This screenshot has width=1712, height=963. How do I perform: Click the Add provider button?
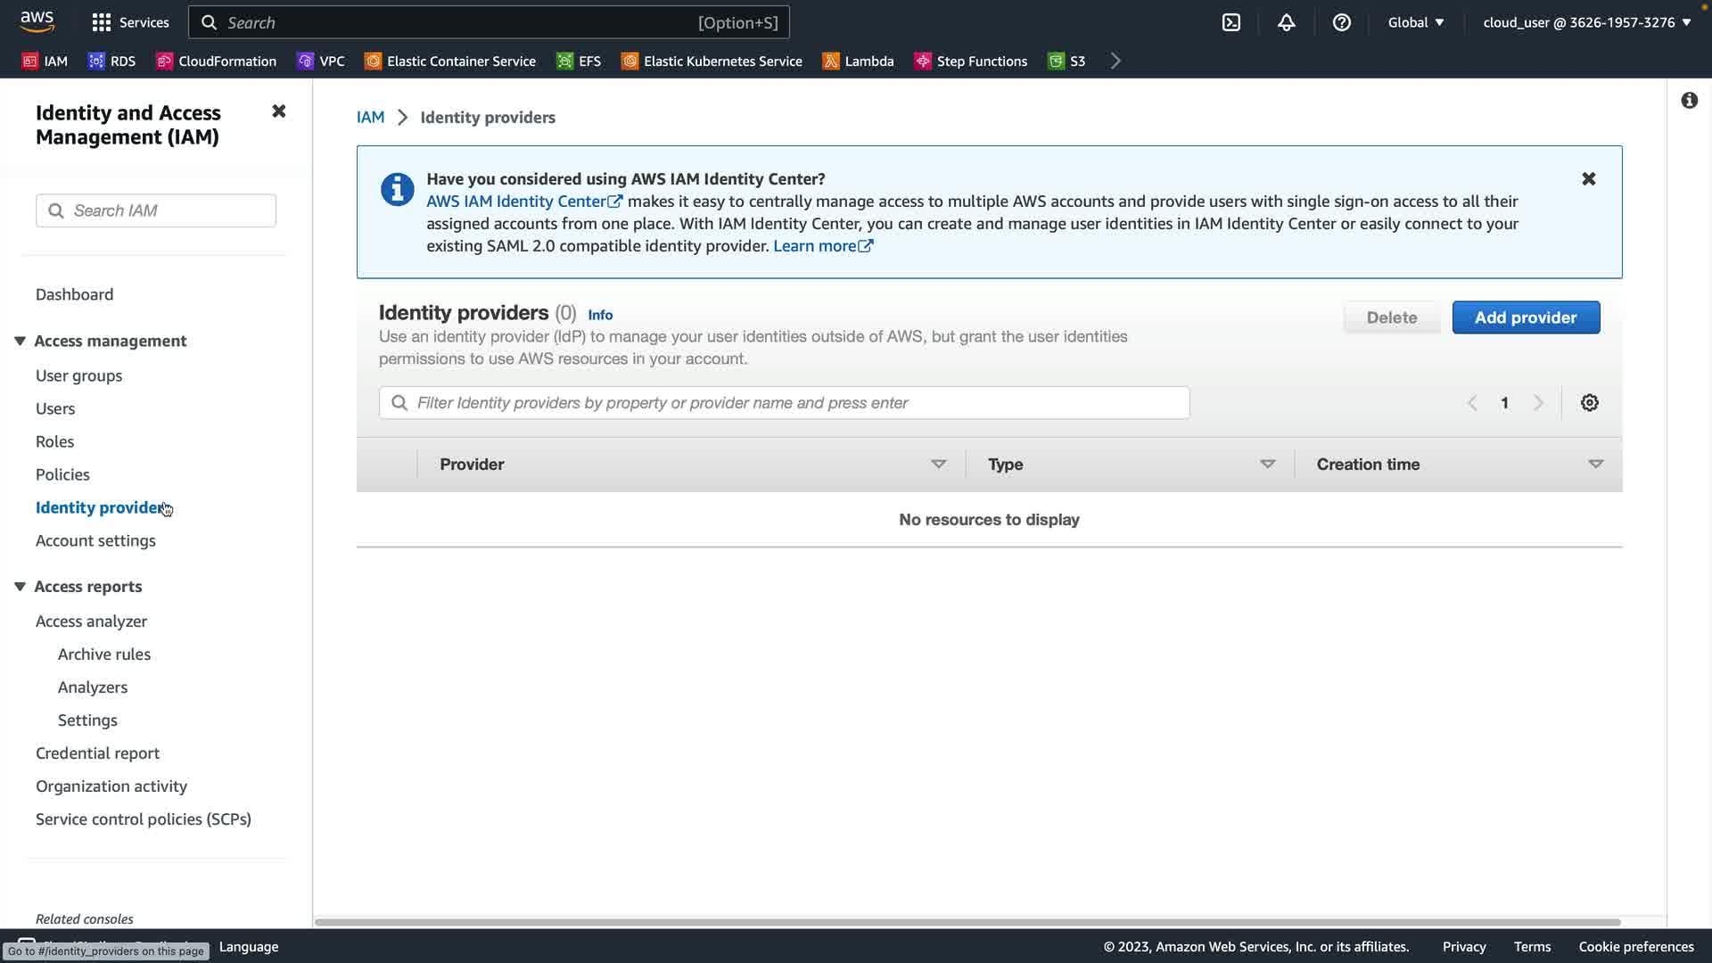click(1525, 317)
